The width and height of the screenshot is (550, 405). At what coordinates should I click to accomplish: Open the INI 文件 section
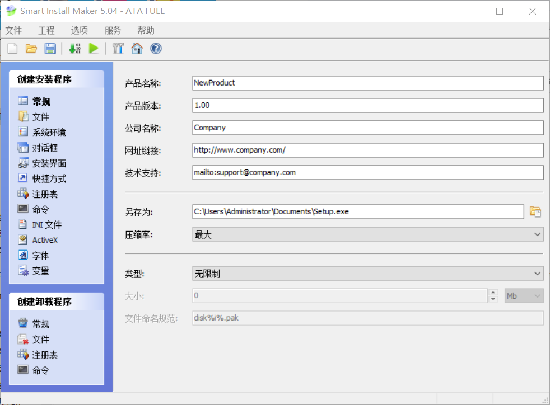click(40, 224)
